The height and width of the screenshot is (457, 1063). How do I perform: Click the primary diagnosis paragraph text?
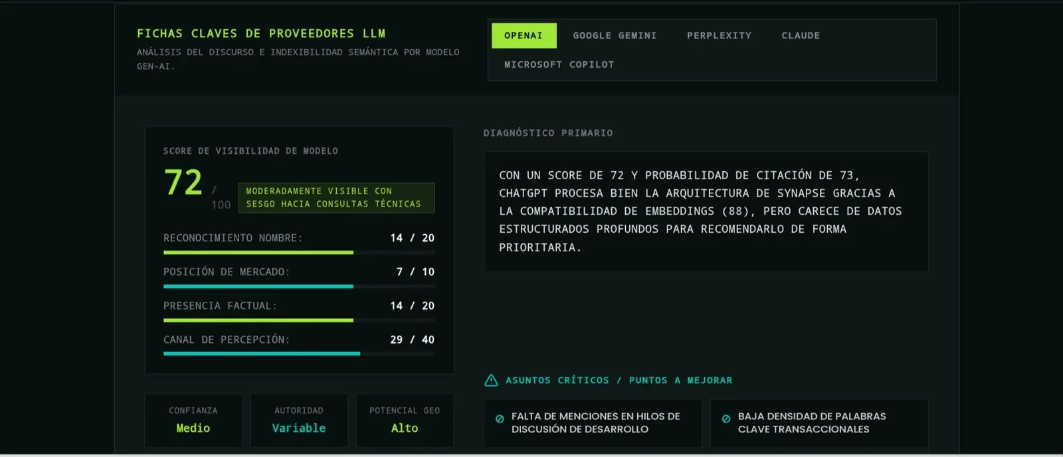point(700,211)
